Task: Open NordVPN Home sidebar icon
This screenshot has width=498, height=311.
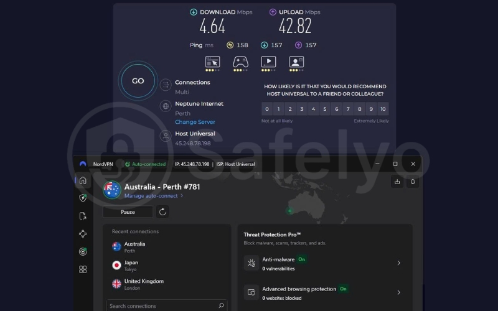Action: [83, 180]
